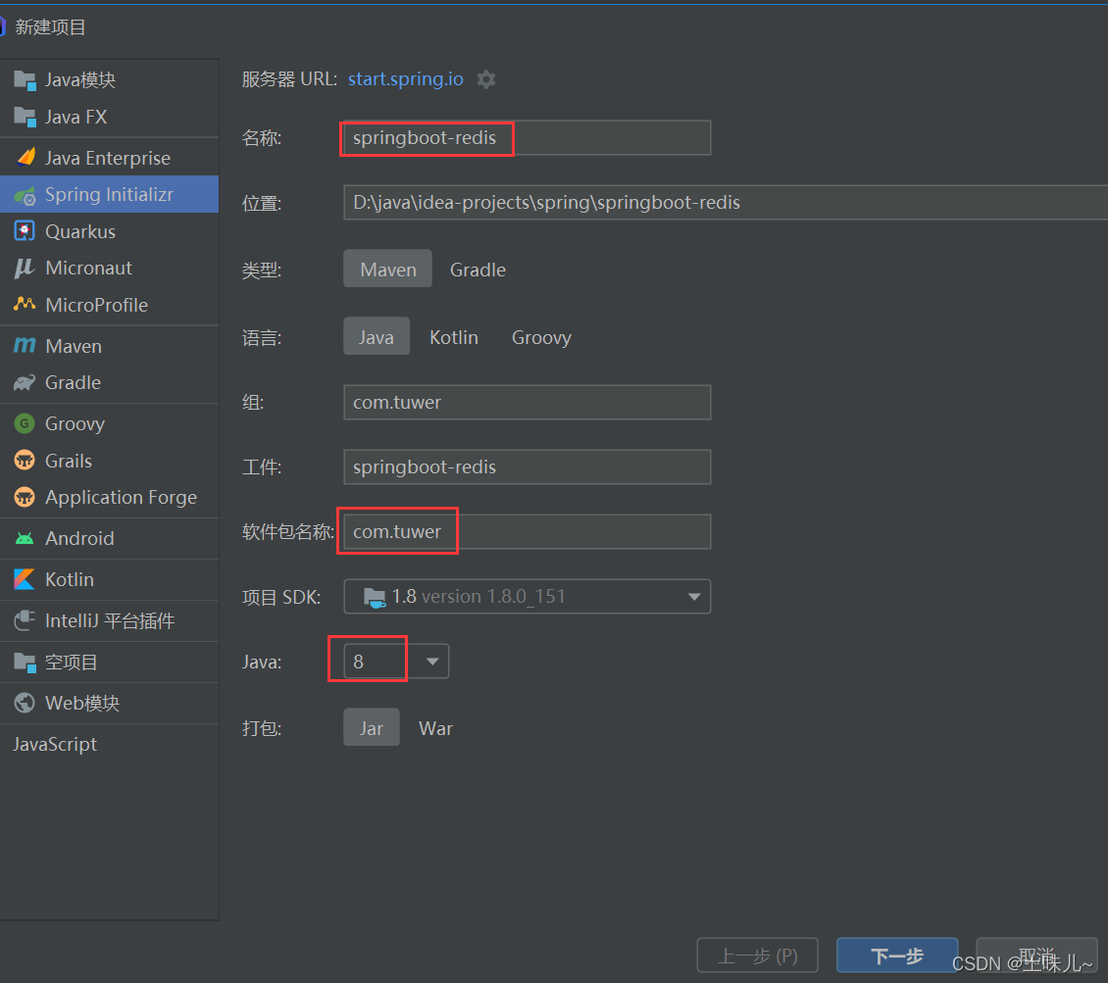The image size is (1108, 983).
Task: Click the 下一步 next button
Action: [x=897, y=956]
